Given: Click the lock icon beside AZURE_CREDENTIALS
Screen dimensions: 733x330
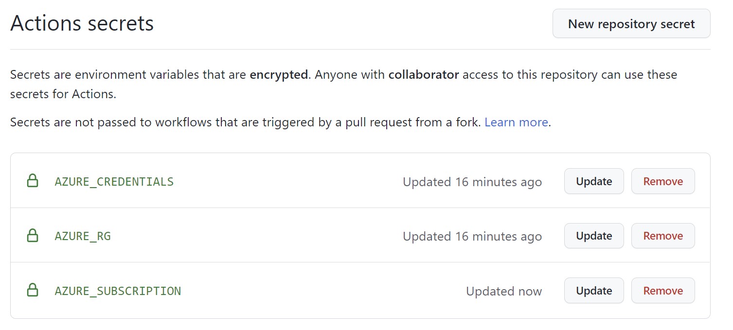Looking at the screenshot, I should click(33, 181).
